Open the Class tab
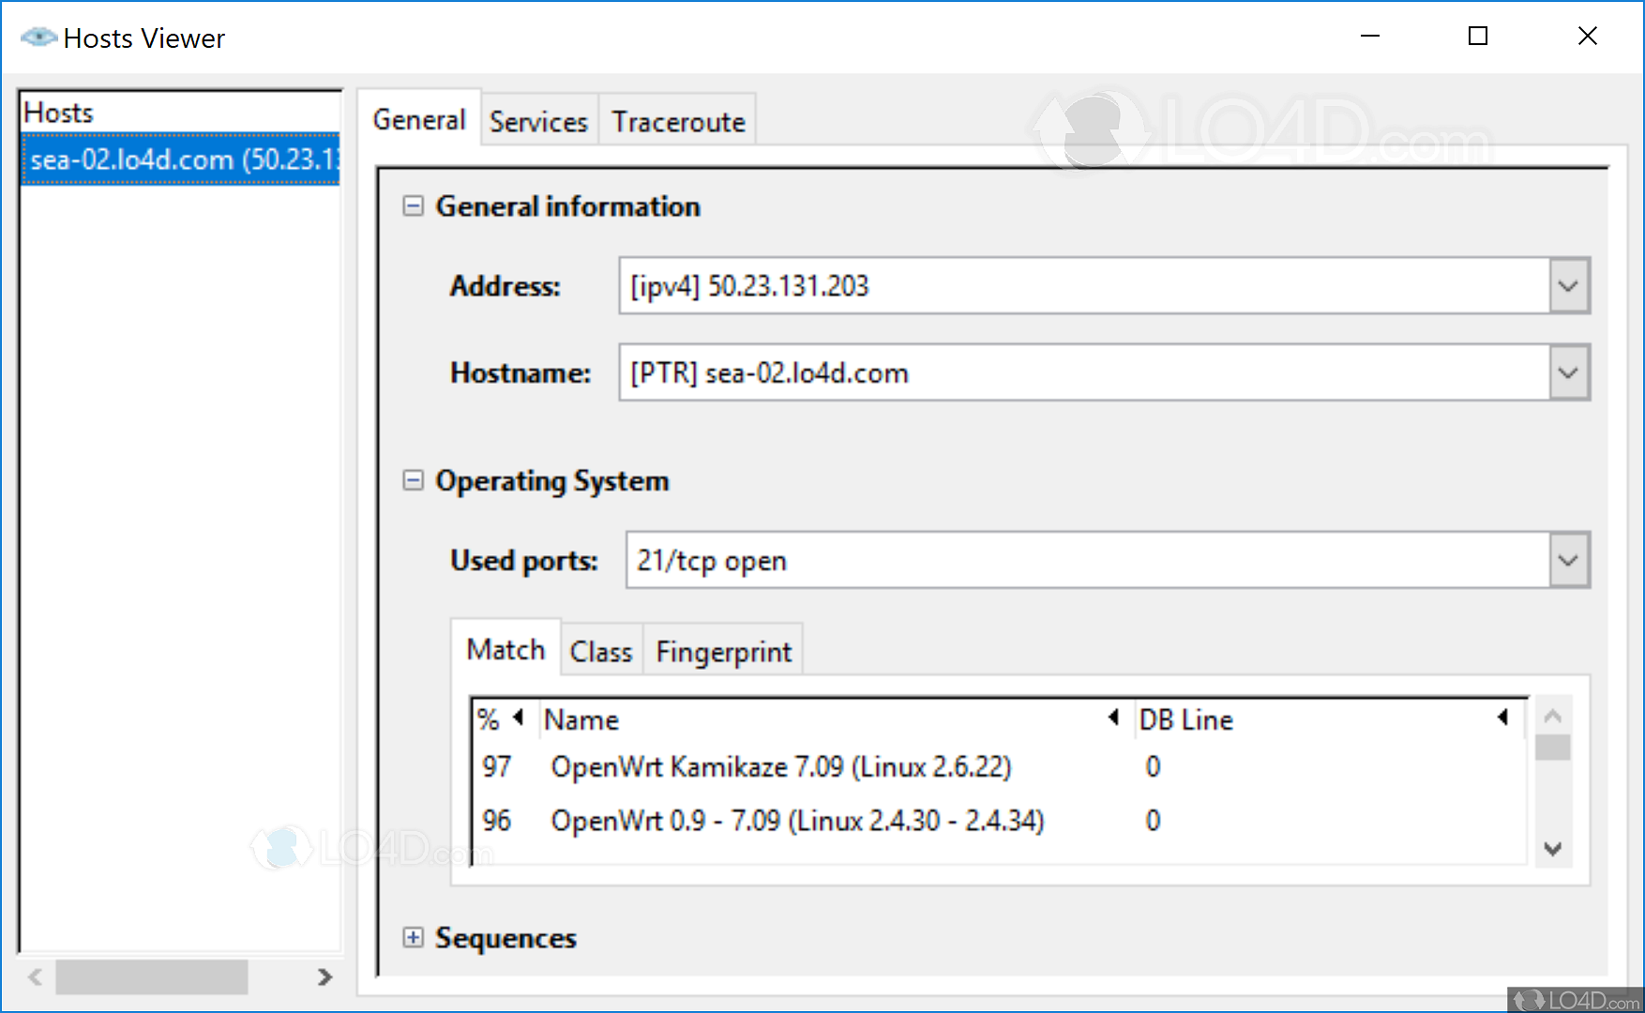This screenshot has width=1645, height=1013. (601, 652)
